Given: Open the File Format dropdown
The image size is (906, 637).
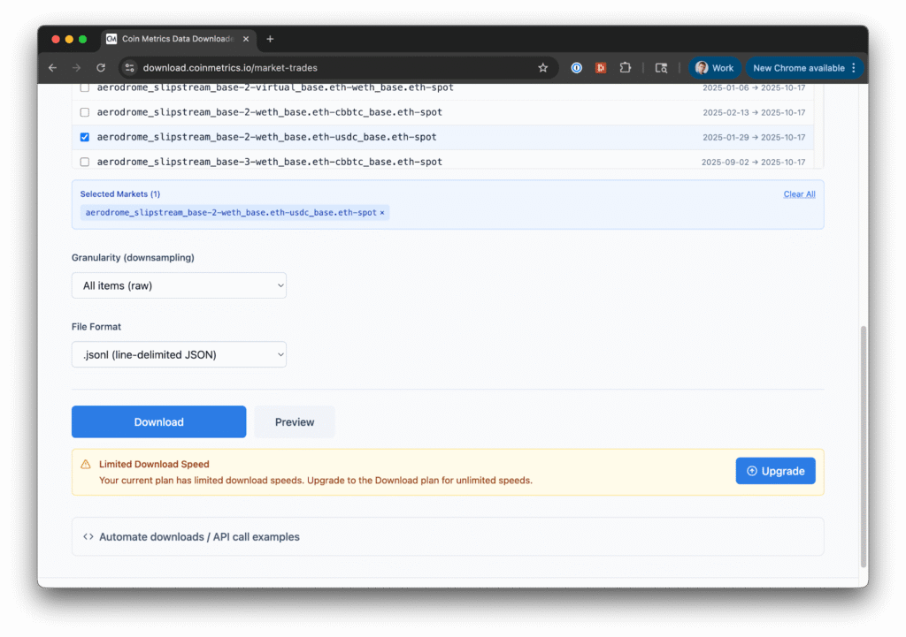Looking at the screenshot, I should 179,355.
